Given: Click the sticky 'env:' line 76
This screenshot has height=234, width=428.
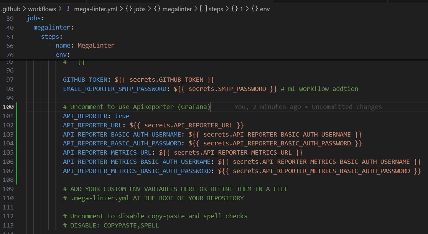Looking at the screenshot, I should (63, 55).
